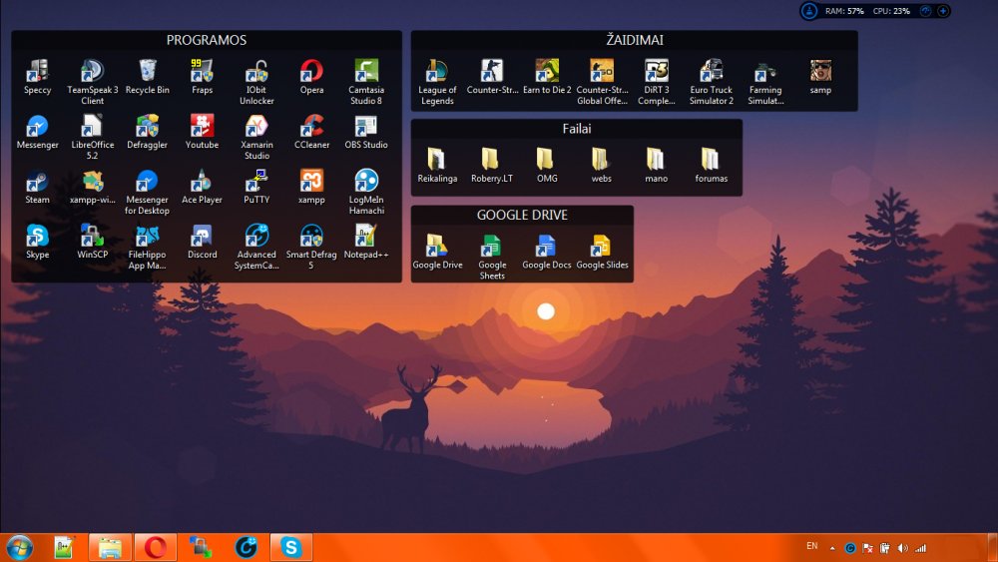Click the Failai fence title
998x562 pixels.
point(577,129)
